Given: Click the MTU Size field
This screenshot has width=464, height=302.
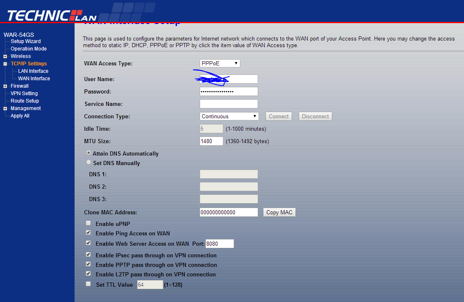Looking at the screenshot, I should (x=211, y=141).
